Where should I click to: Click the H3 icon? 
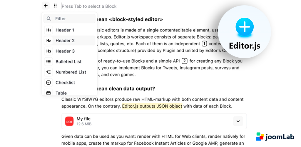(49, 51)
